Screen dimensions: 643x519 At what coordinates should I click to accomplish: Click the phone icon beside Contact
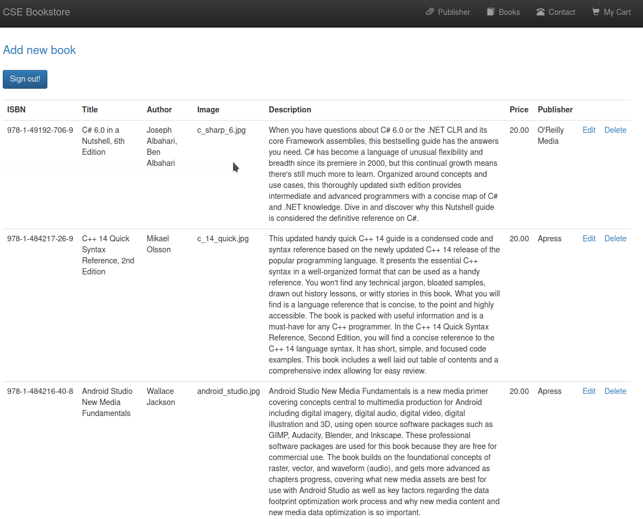[x=541, y=12]
